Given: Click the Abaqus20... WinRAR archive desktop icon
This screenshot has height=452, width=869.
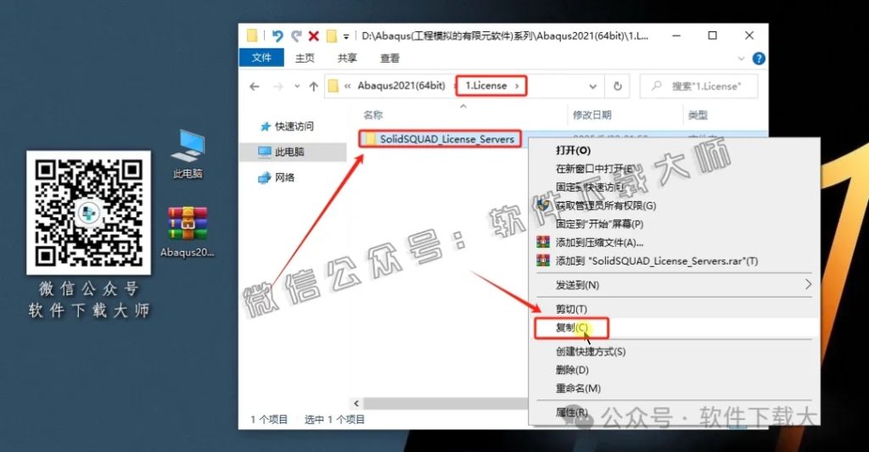Looking at the screenshot, I should pos(188,232).
